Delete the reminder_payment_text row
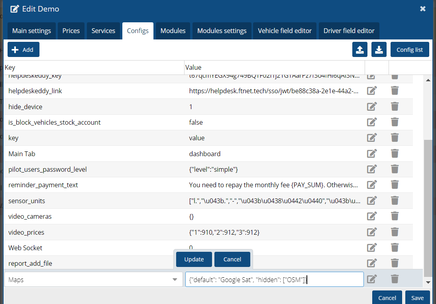The image size is (436, 304). (395, 185)
